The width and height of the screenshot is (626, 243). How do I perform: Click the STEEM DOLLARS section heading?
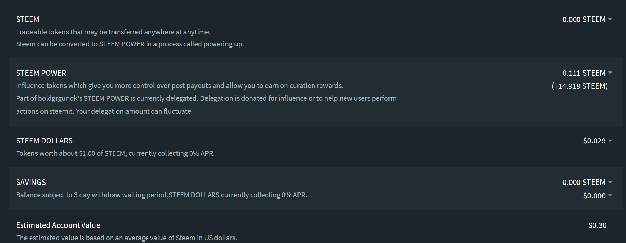[44, 141]
